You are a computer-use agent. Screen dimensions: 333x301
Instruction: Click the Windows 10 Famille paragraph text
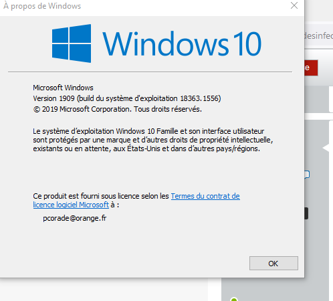click(153, 140)
